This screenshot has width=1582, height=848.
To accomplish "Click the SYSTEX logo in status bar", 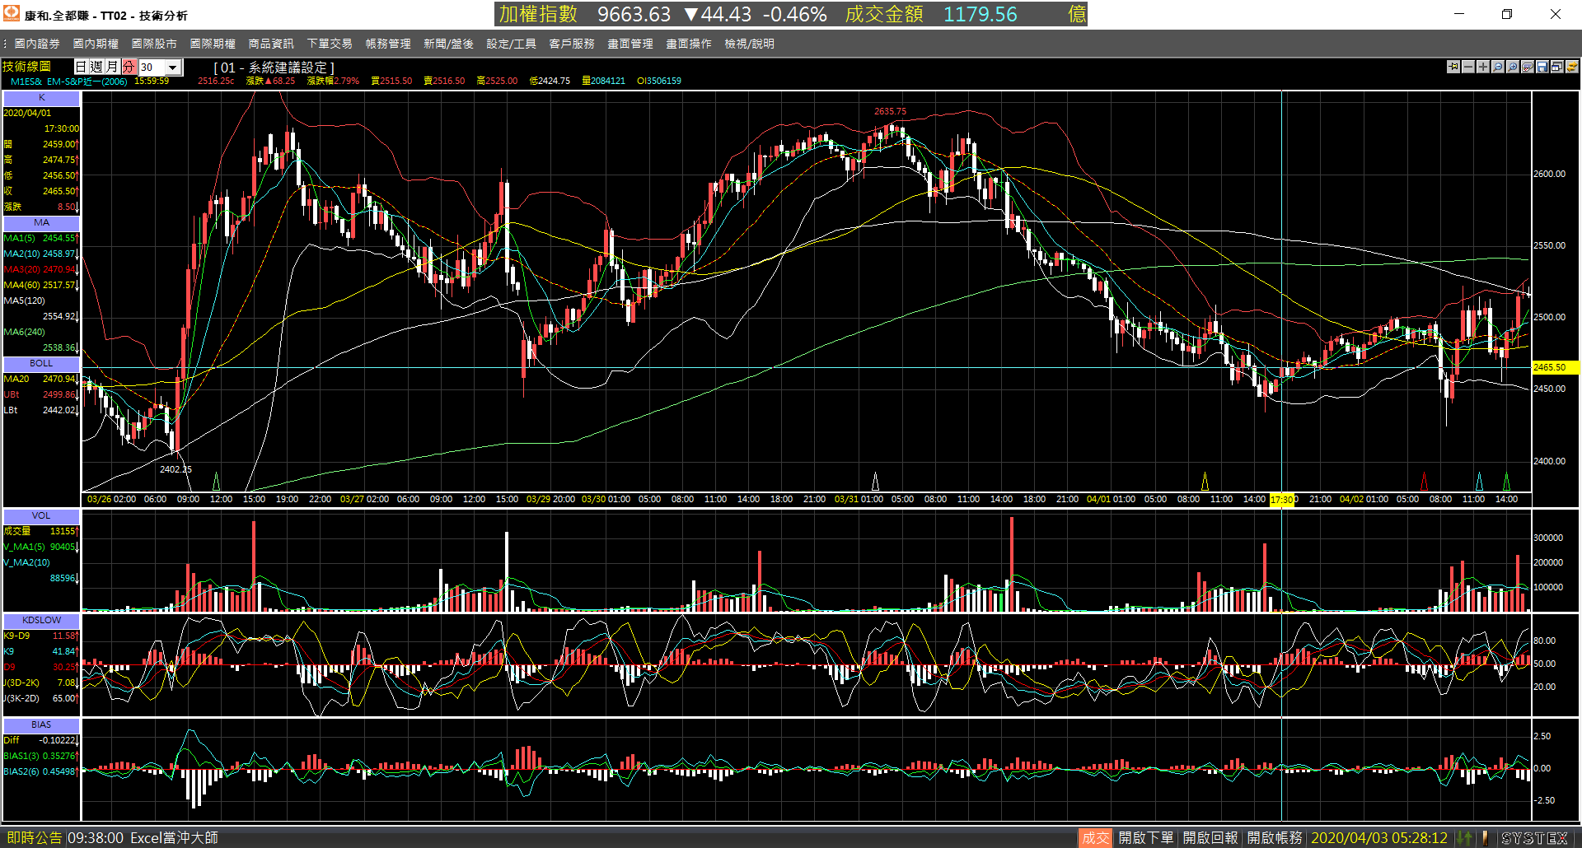I will 1534,838.
